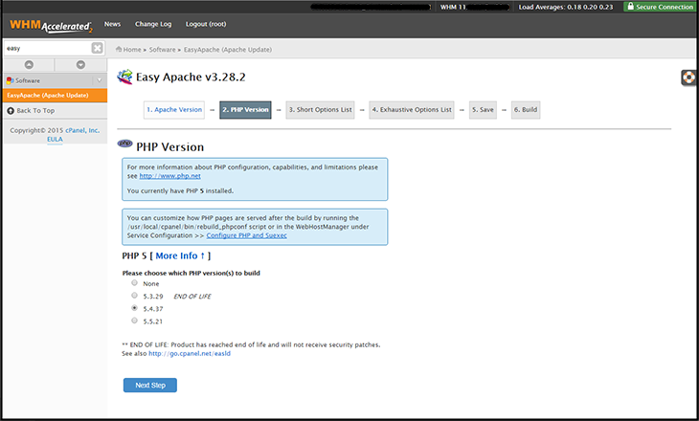This screenshot has height=421, width=699.
Task: Click the Secure Connection lock icon
Action: click(x=630, y=7)
